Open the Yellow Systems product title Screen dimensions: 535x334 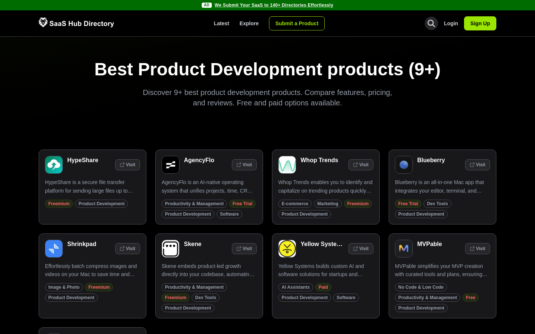[x=321, y=244]
